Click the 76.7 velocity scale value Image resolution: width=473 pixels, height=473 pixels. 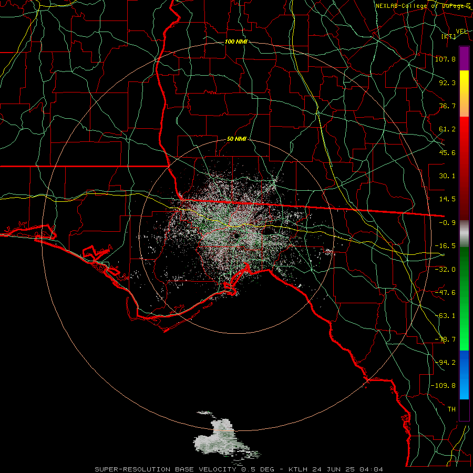tap(447, 106)
